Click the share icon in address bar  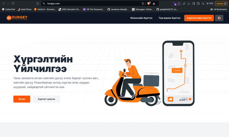(143, 4)
